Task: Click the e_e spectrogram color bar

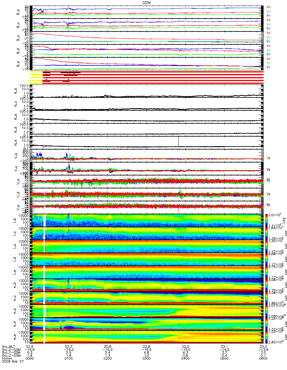Action: 266,337
